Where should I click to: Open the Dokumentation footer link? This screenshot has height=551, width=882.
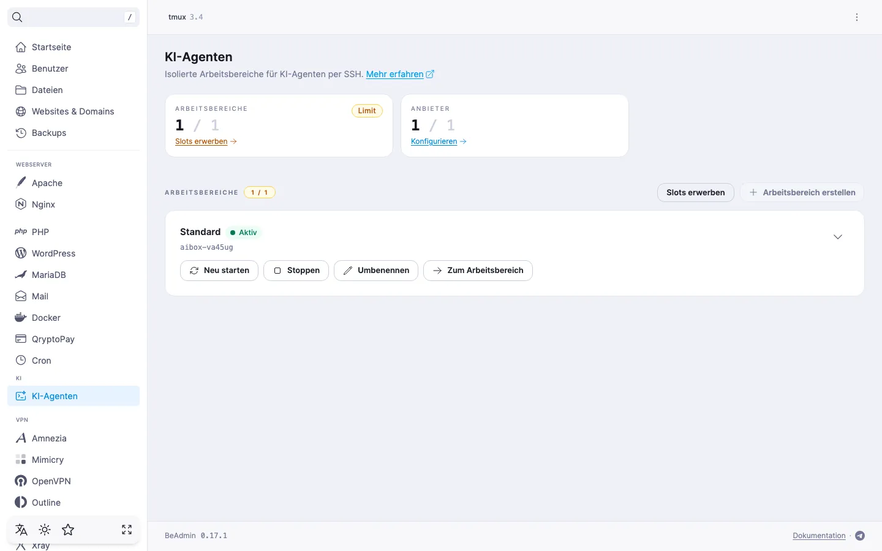click(x=819, y=536)
